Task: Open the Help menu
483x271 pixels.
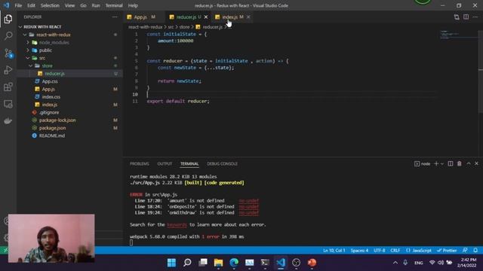Action: pyautogui.click(x=133, y=5)
